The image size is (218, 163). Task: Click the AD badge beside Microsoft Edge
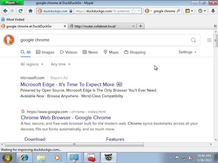(x=119, y=84)
